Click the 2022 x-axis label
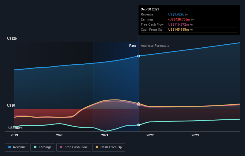The image size is (245, 156). [150, 135]
